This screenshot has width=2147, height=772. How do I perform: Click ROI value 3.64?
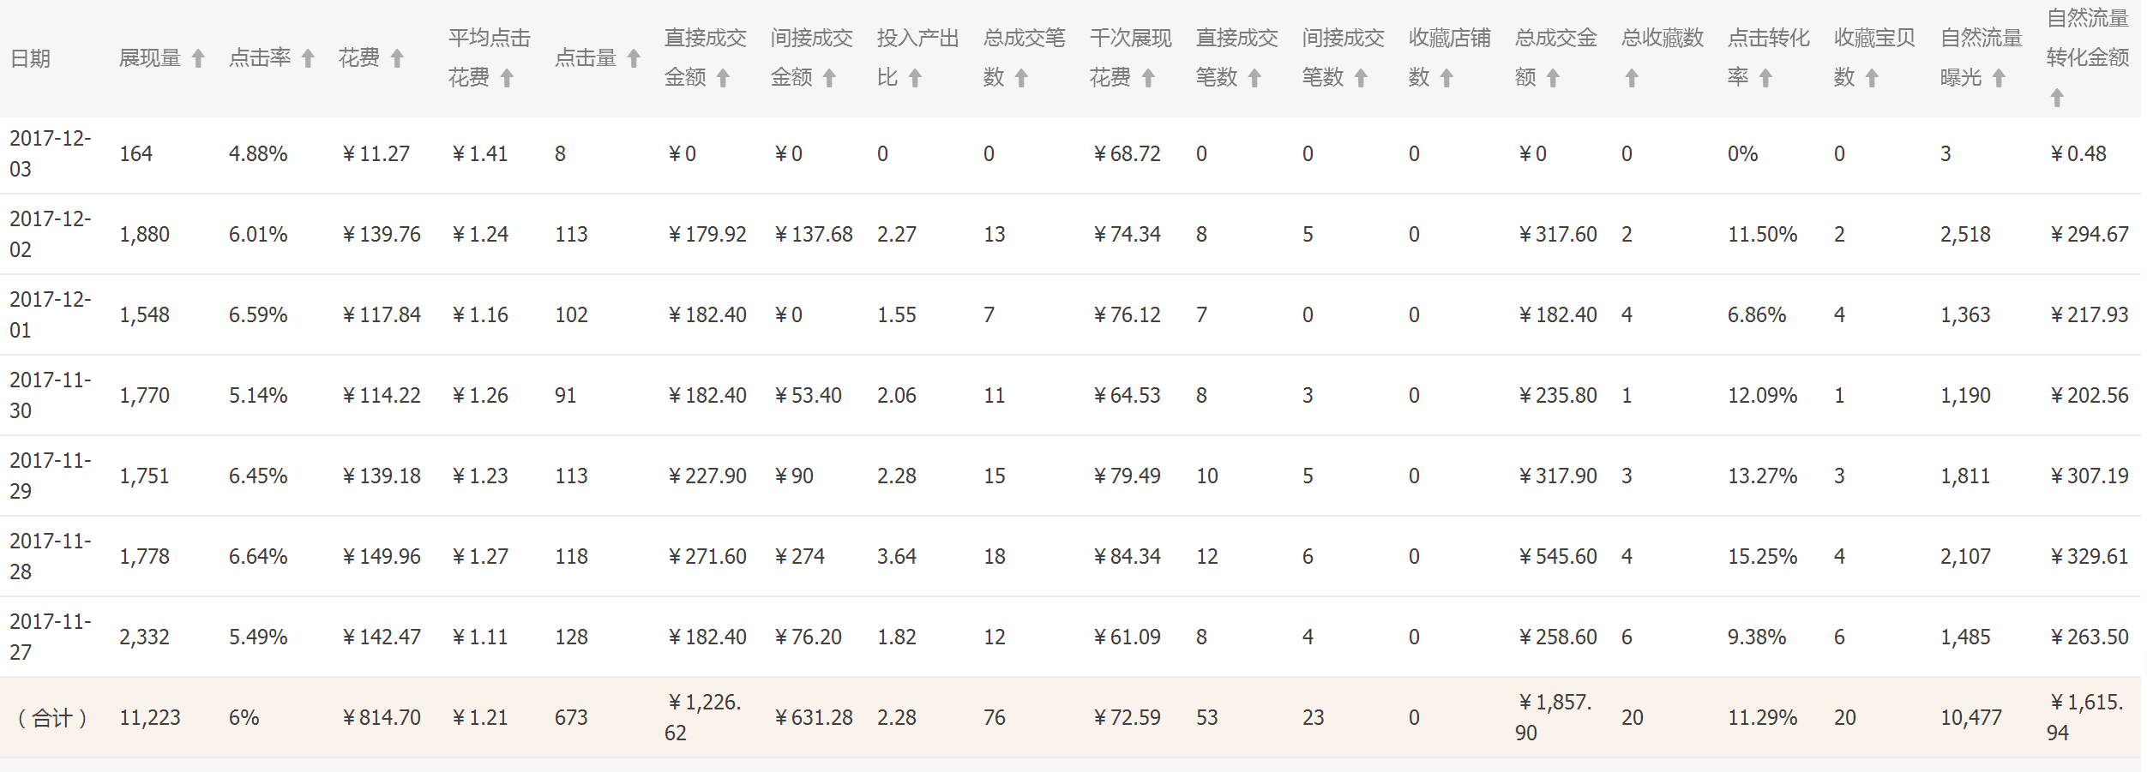pyautogui.click(x=897, y=556)
